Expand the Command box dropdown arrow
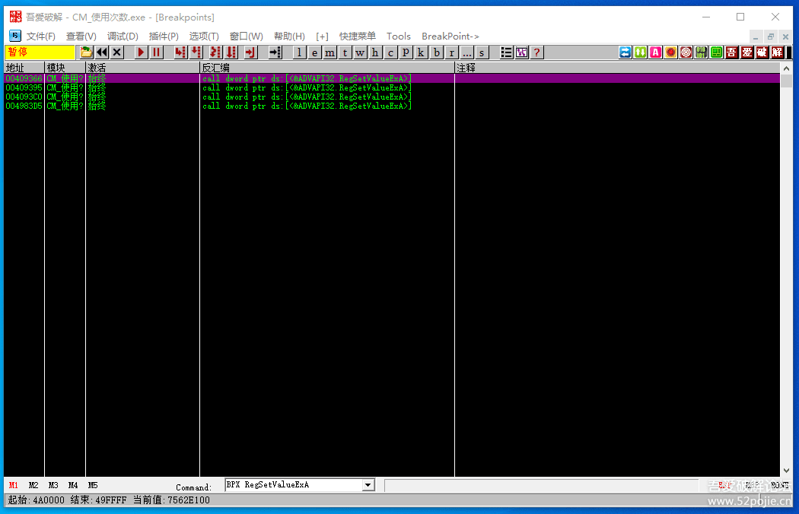The height and width of the screenshot is (514, 799). pos(368,485)
